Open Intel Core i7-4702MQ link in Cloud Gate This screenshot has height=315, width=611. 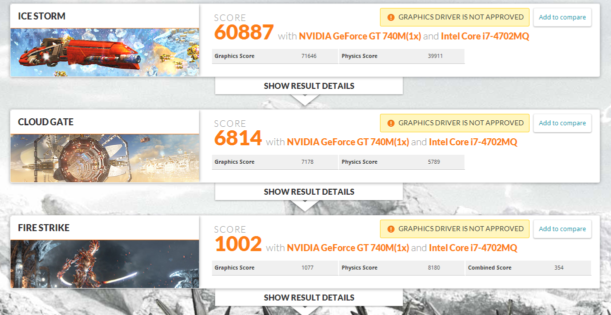[x=473, y=142]
